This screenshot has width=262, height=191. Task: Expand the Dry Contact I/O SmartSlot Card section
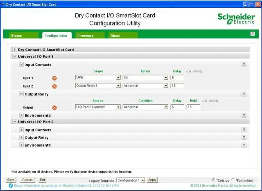click(x=15, y=49)
